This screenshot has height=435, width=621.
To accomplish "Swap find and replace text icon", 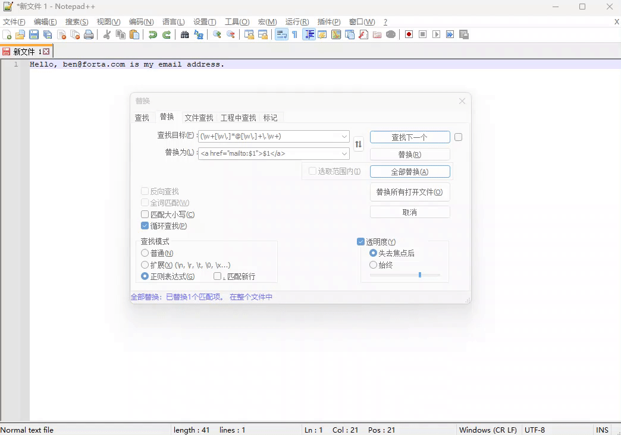I will pyautogui.click(x=358, y=144).
